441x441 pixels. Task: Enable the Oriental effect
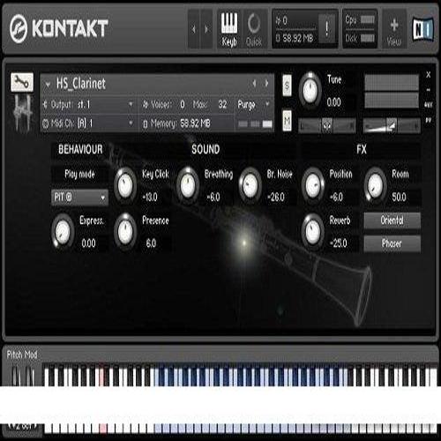click(x=392, y=220)
